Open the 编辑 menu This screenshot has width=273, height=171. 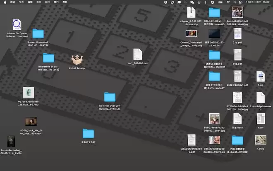(30, 2)
